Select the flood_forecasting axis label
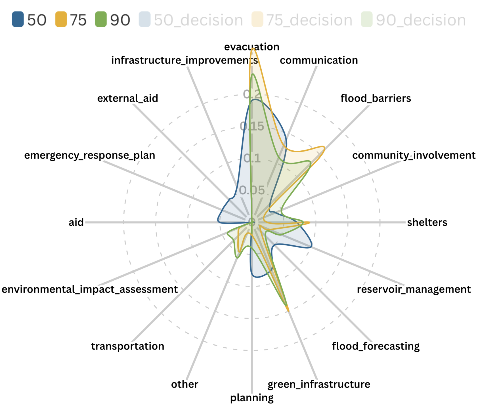Image resolution: width=478 pixels, height=408 pixels. coord(376,346)
